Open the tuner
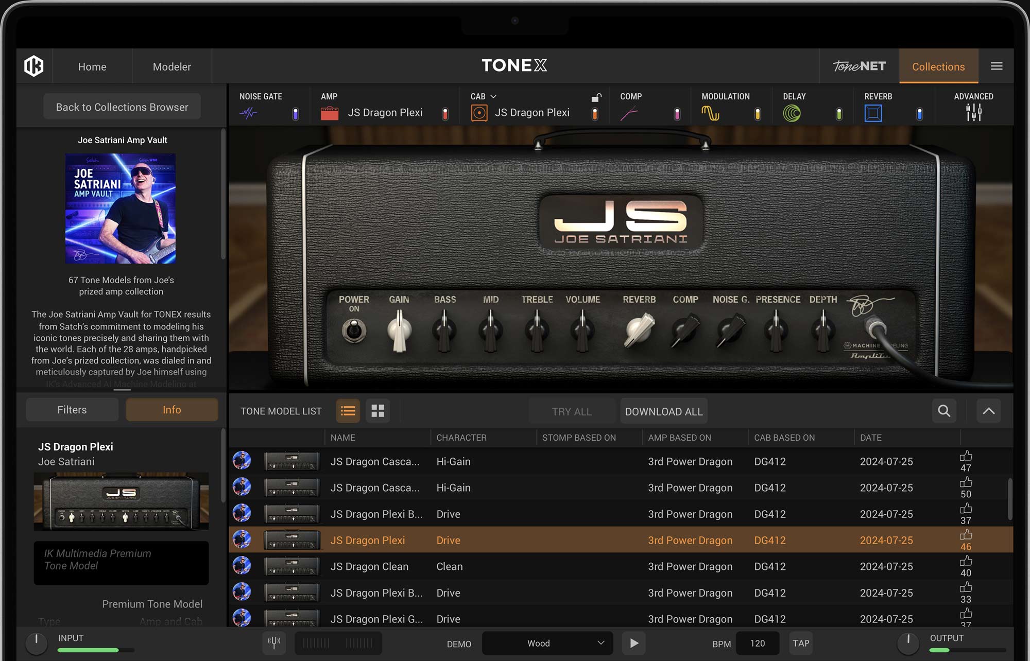The image size is (1030, 661). pyautogui.click(x=274, y=642)
